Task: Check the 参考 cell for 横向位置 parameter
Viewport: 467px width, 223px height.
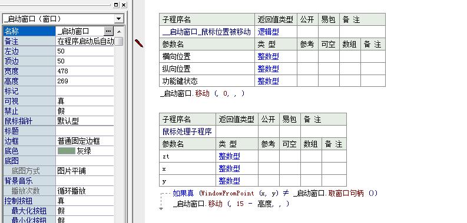Action: click(x=307, y=56)
